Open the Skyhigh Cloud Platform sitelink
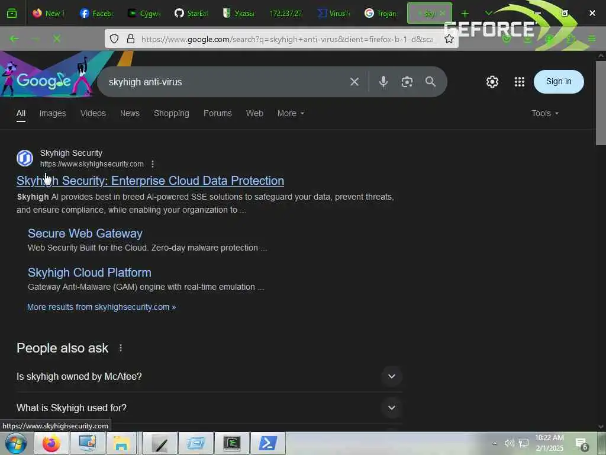 point(89,273)
